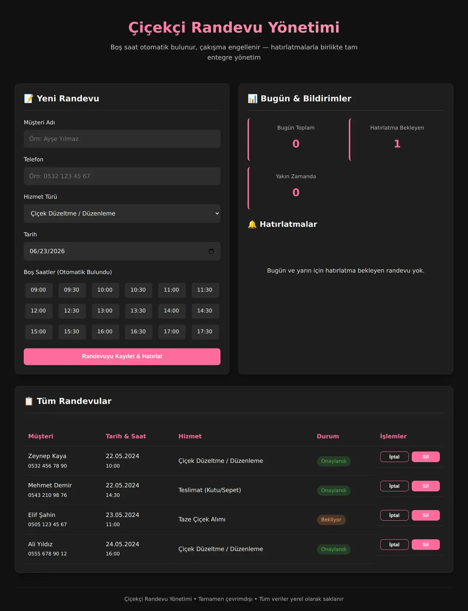Open the Hizmet Türü dropdown
Image resolution: width=468 pixels, height=611 pixels.
pyautogui.click(x=122, y=213)
